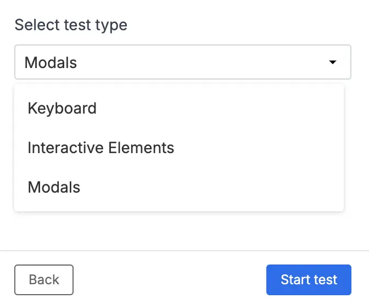The height and width of the screenshot is (304, 369).
Task: Click the blue Start test button
Action: tap(309, 280)
